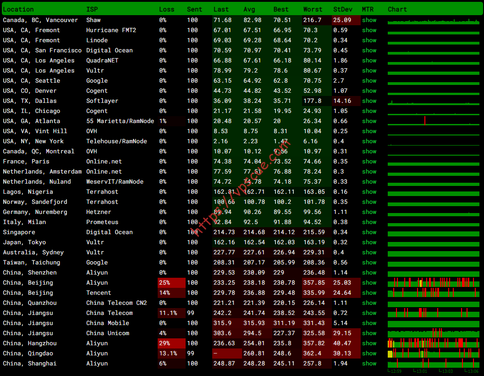Select the 13.1% loss cell

click(x=171, y=354)
